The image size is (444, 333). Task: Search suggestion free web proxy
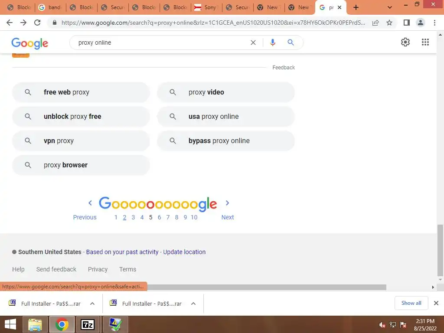pyautogui.click(x=81, y=92)
